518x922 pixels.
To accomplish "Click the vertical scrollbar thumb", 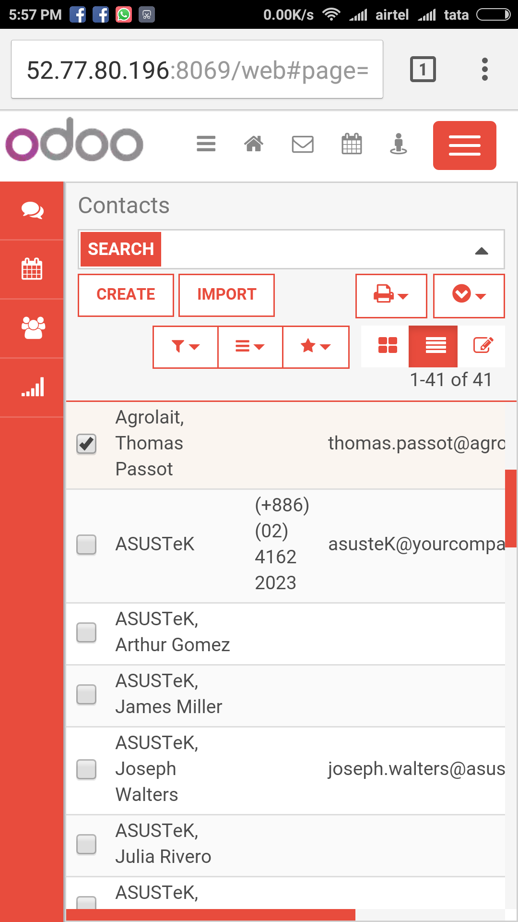I will [x=511, y=508].
